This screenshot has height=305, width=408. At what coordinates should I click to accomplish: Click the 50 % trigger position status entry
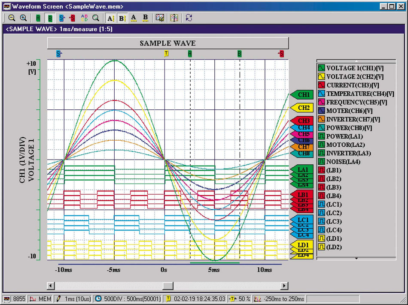click(x=240, y=299)
